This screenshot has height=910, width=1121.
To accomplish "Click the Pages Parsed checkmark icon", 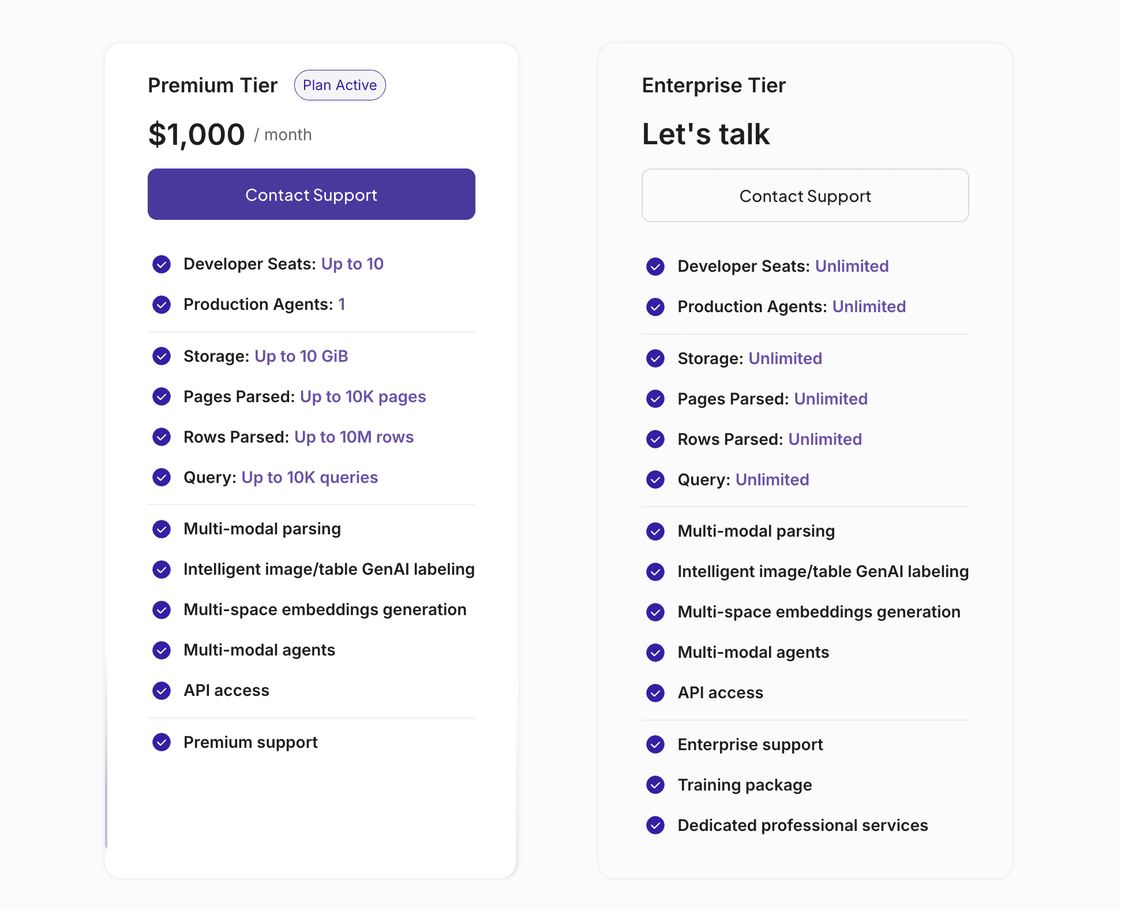I will pos(162,396).
